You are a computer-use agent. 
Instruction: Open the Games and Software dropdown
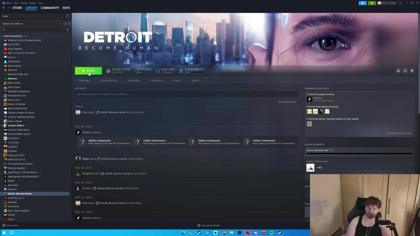point(31,24)
